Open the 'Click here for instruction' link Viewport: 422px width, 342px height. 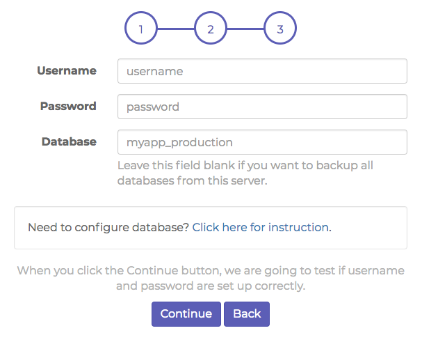click(260, 227)
